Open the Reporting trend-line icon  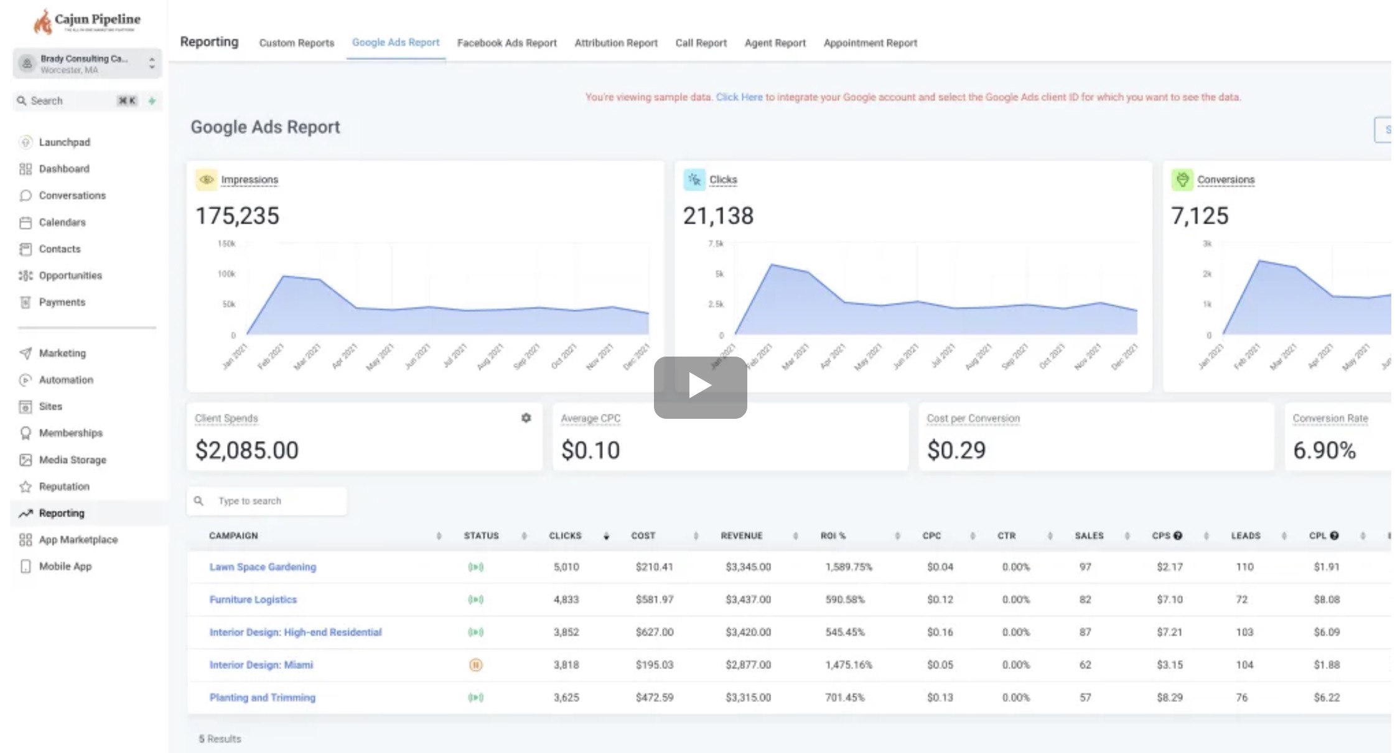click(26, 513)
